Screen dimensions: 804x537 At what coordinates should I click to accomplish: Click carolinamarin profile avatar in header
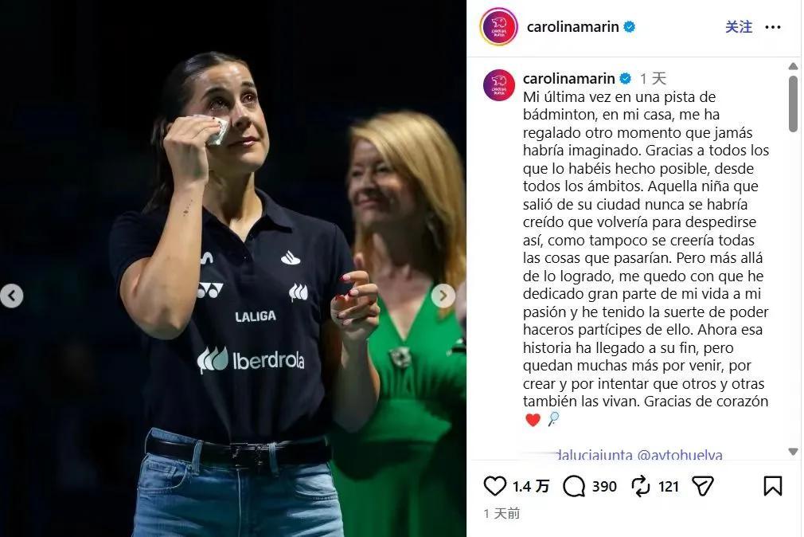coord(498,27)
